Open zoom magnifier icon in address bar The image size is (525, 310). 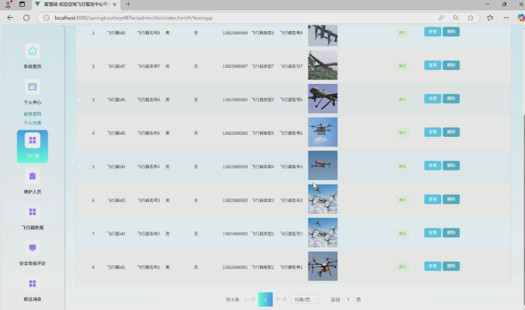pos(455,18)
